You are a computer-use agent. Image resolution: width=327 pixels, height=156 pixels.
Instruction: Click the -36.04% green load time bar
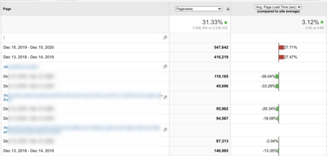click(277, 77)
